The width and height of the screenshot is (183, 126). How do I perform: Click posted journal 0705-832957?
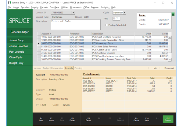pyautogui.click(x=127, y=91)
